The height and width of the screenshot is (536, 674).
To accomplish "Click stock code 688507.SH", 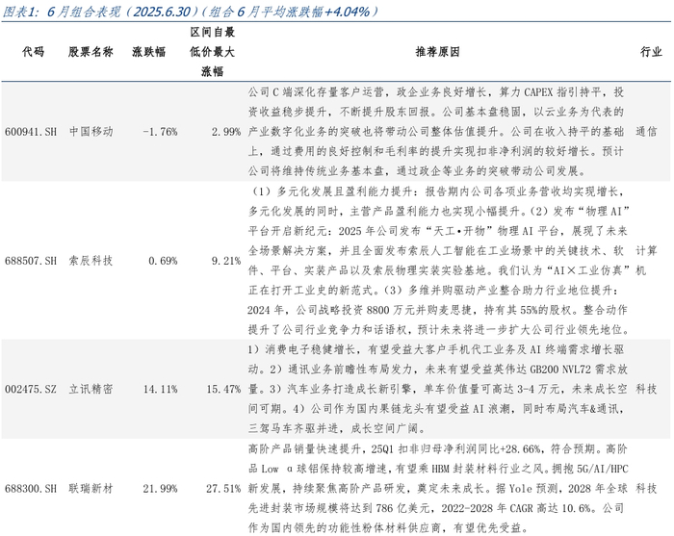I will [31, 261].
